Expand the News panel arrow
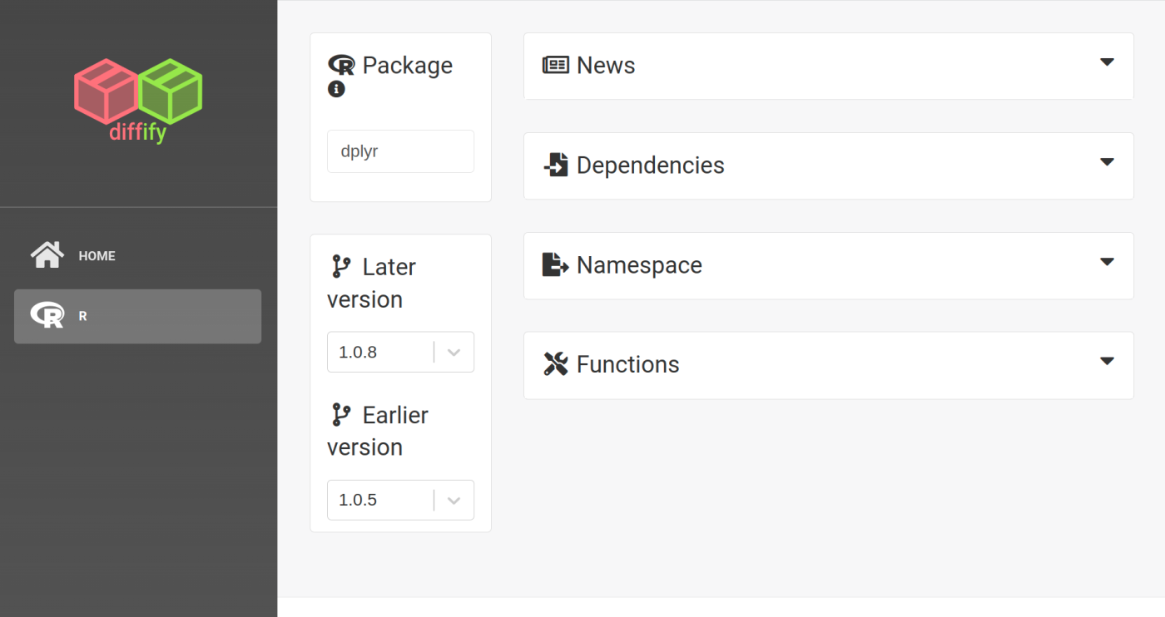1165x617 pixels. (x=1107, y=62)
